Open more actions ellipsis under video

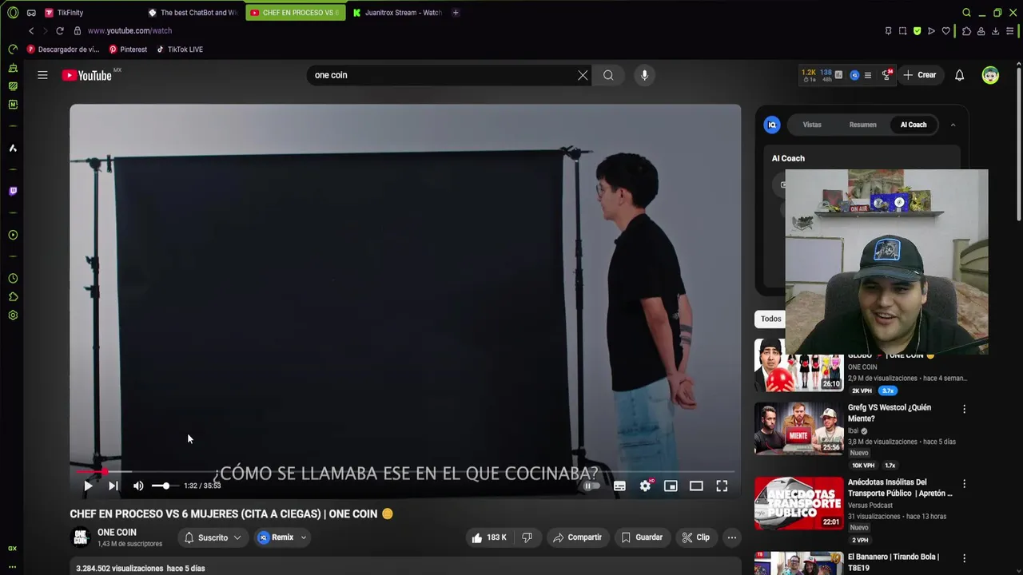731,537
